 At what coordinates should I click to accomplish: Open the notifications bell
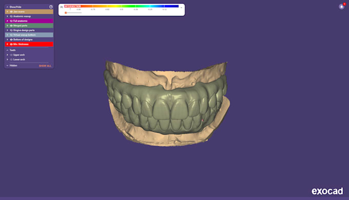341,7
